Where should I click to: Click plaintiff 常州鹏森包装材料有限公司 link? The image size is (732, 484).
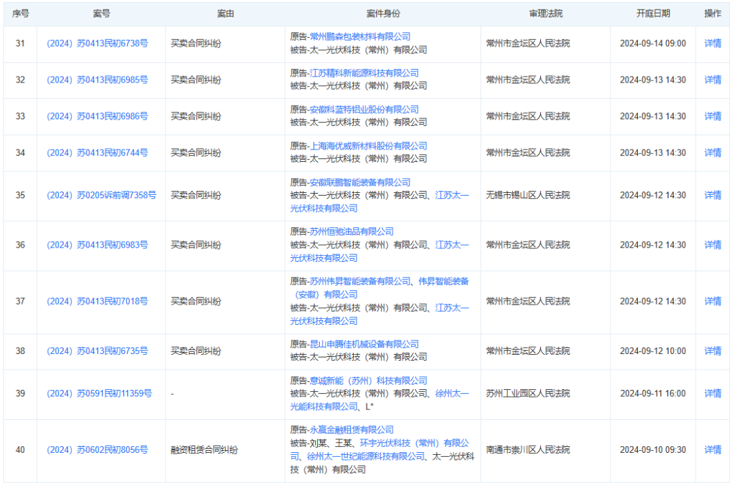[x=360, y=37]
